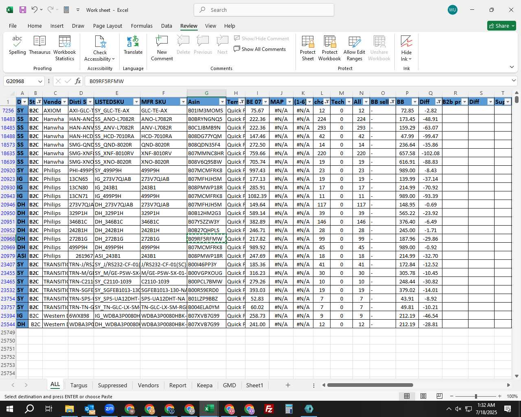Click the 100% zoom level

pos(512,396)
